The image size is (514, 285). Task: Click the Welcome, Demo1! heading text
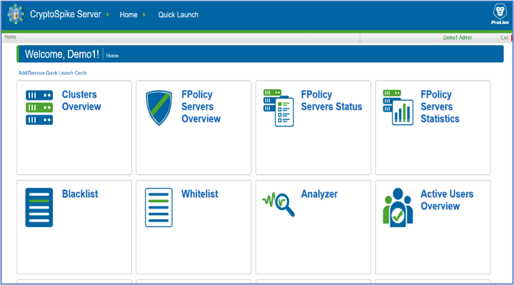pyautogui.click(x=62, y=54)
